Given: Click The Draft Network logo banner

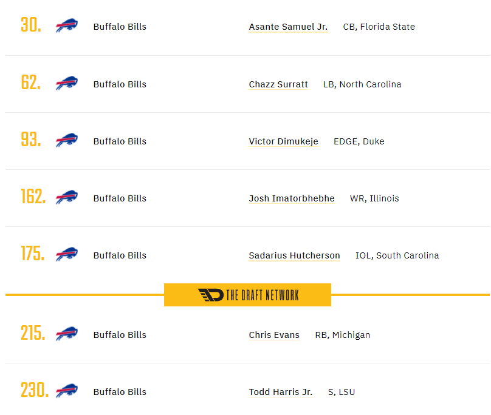Looking at the screenshot, I should [247, 295].
